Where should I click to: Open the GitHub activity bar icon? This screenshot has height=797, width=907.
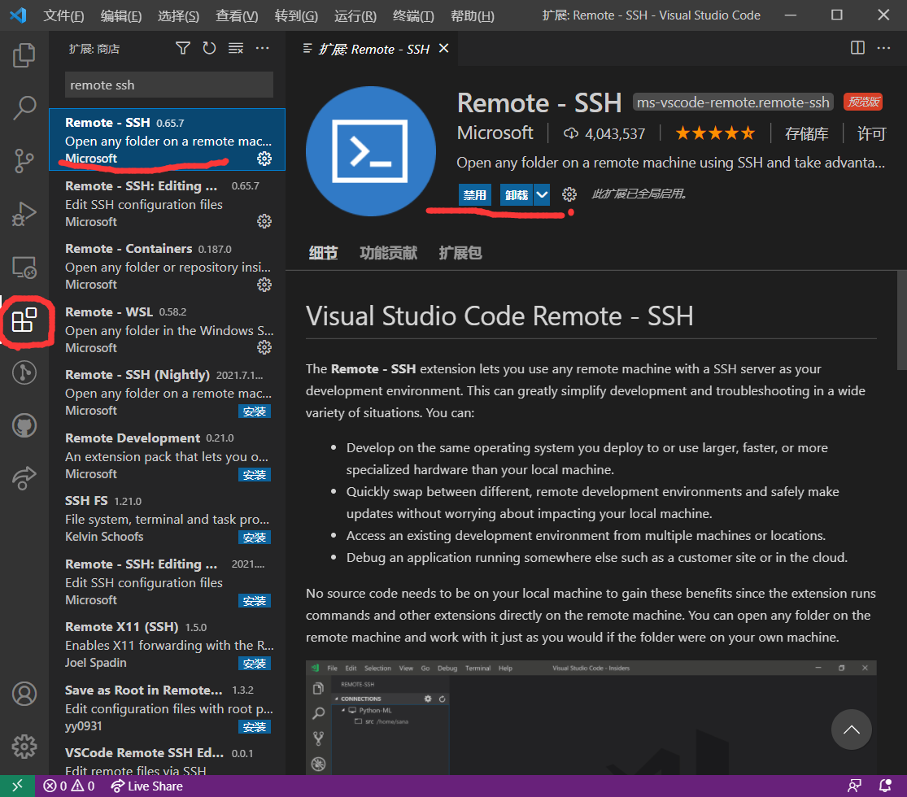(x=24, y=425)
